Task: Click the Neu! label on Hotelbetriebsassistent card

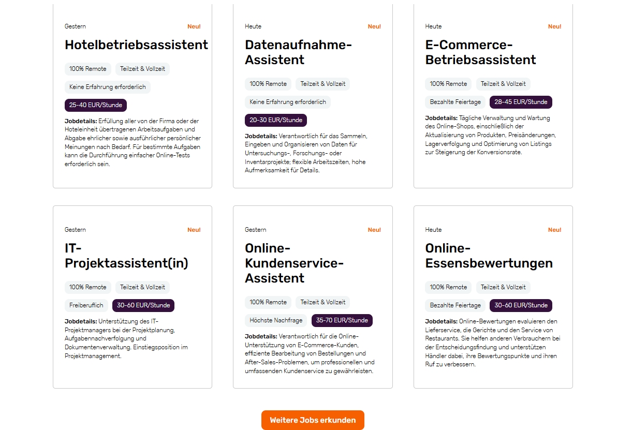Action: [194, 26]
